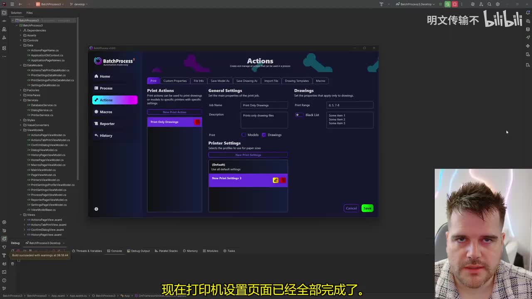
Task: Open the Save Model As tab
Action: pos(220,81)
